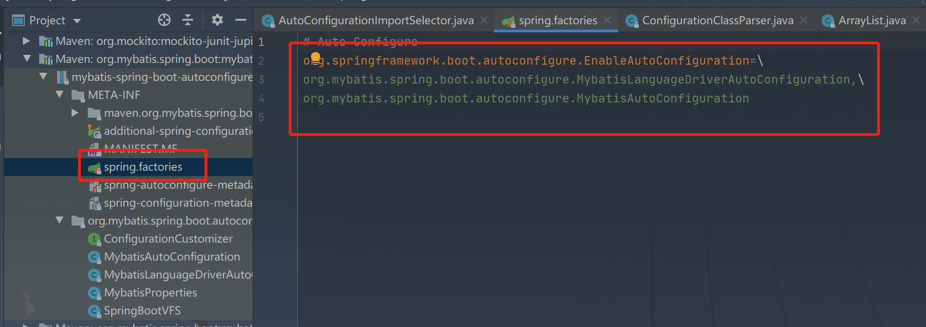The height and width of the screenshot is (327, 926).
Task: Close the ConfigurationClassParser.java tab
Action: tap(804, 20)
